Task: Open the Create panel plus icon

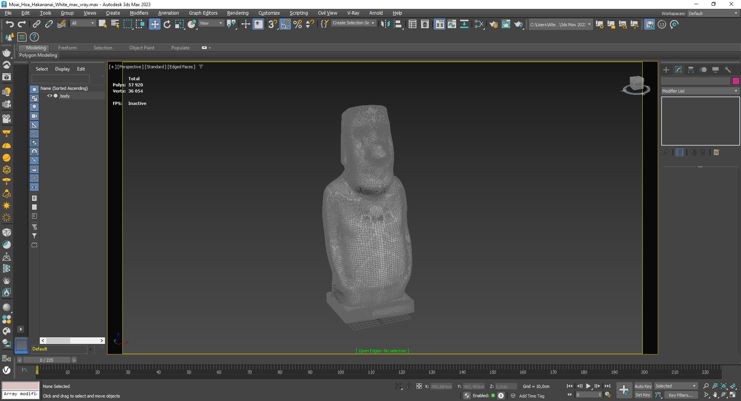Action: tap(666, 70)
